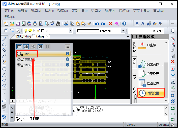The height and width of the screenshot is (128, 178).
Task: Click the 列出实体 tool
Action: (x=151, y=65)
